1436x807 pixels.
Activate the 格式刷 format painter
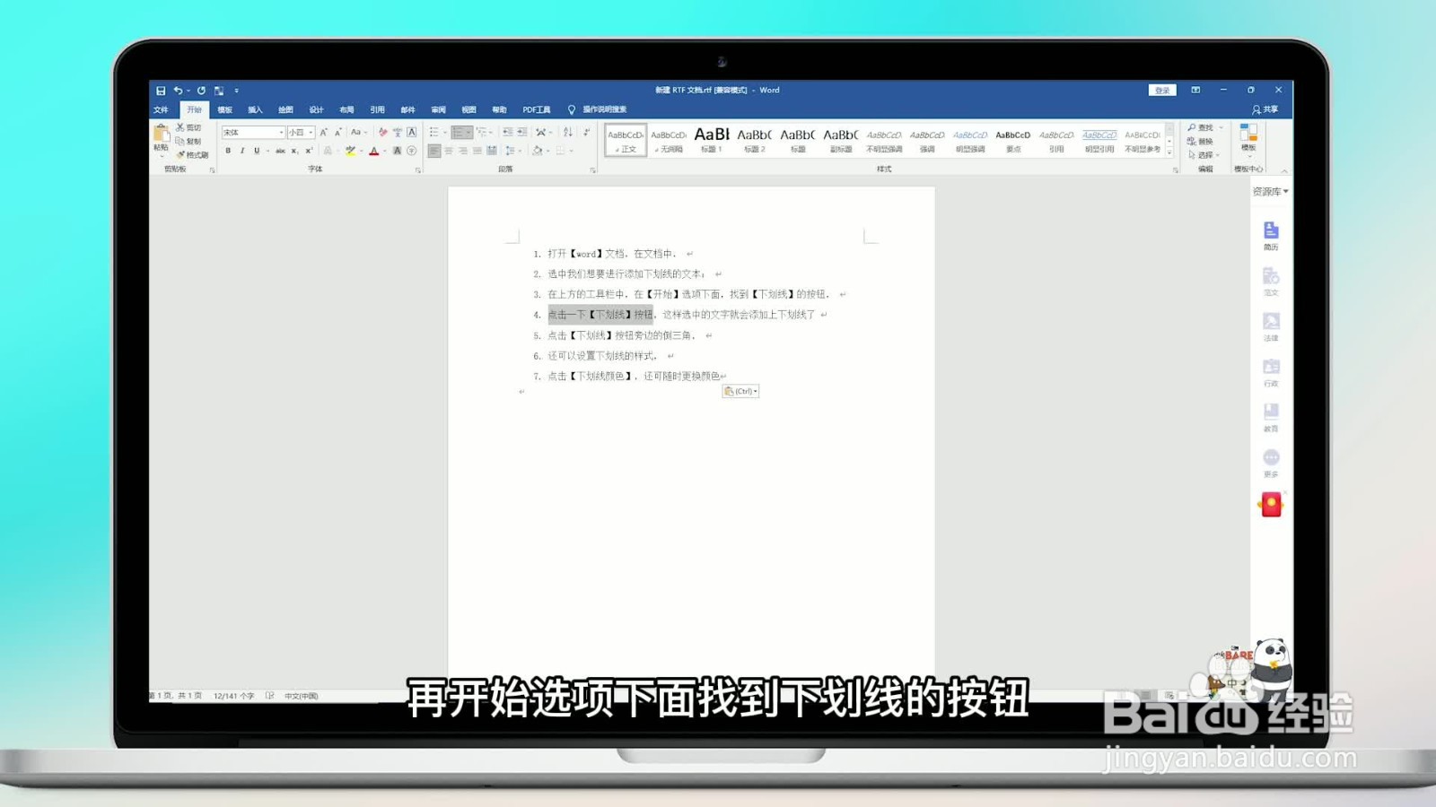(192, 155)
